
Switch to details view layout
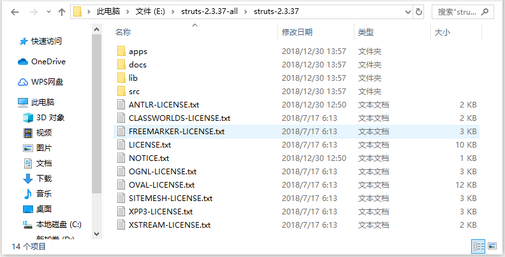pos(478,246)
